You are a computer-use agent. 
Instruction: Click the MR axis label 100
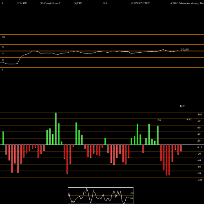[x=200, y=115]
